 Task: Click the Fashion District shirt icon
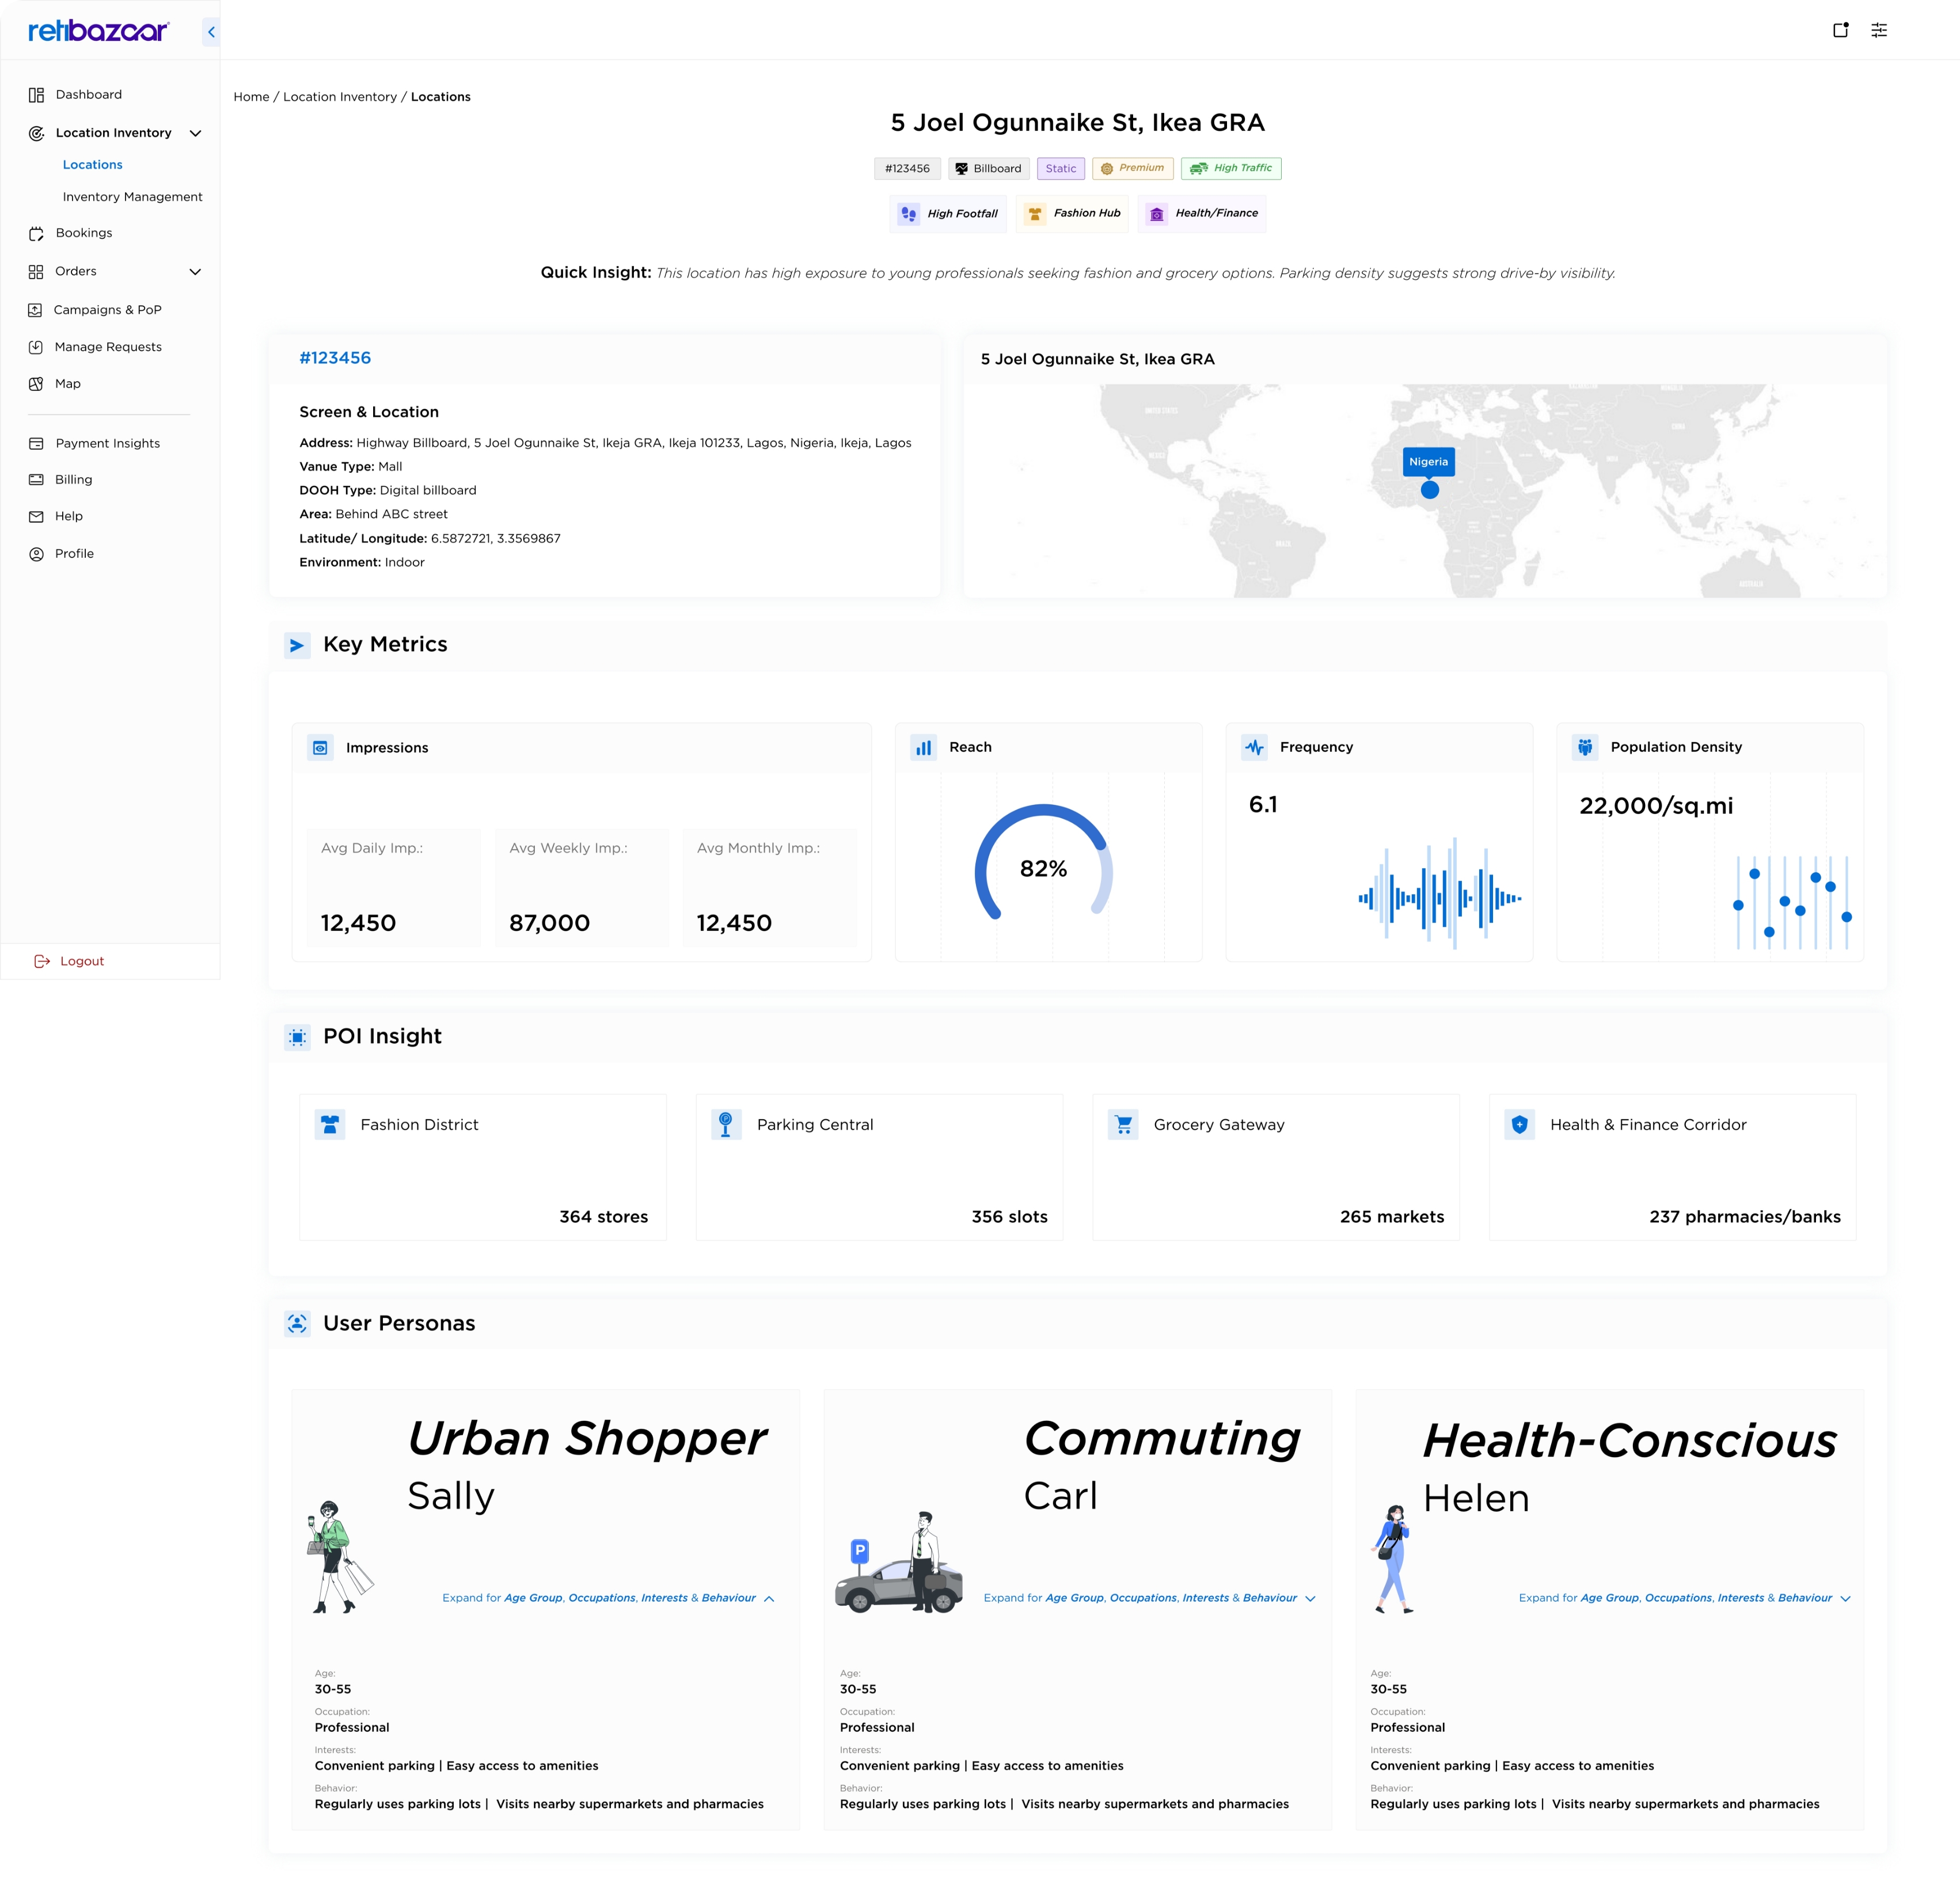coord(330,1125)
